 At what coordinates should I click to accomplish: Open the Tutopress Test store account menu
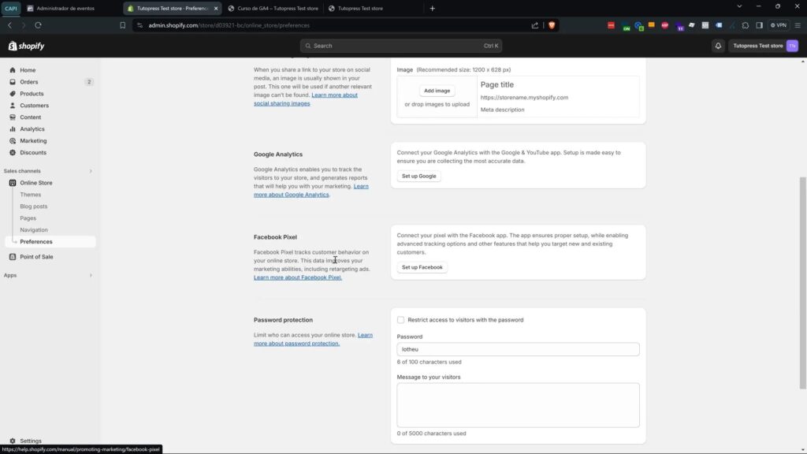point(764,46)
